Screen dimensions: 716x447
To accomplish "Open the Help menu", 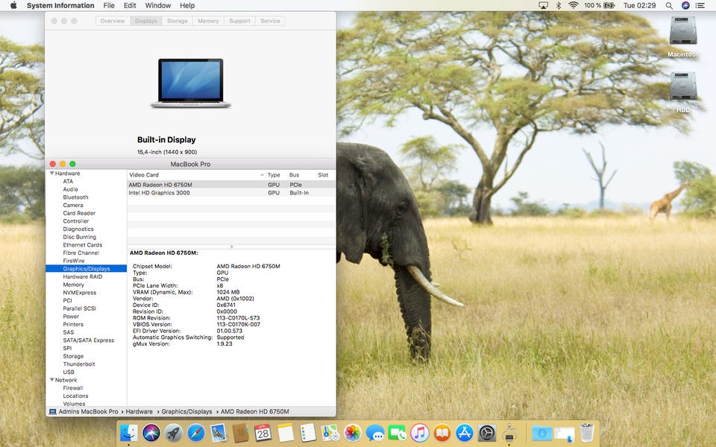I will click(187, 5).
